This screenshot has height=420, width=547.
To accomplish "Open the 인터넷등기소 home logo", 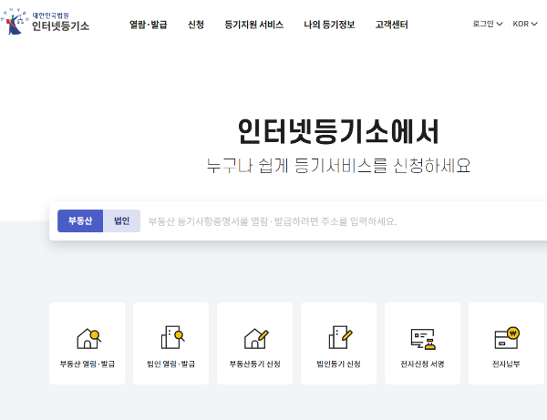I will (45, 22).
